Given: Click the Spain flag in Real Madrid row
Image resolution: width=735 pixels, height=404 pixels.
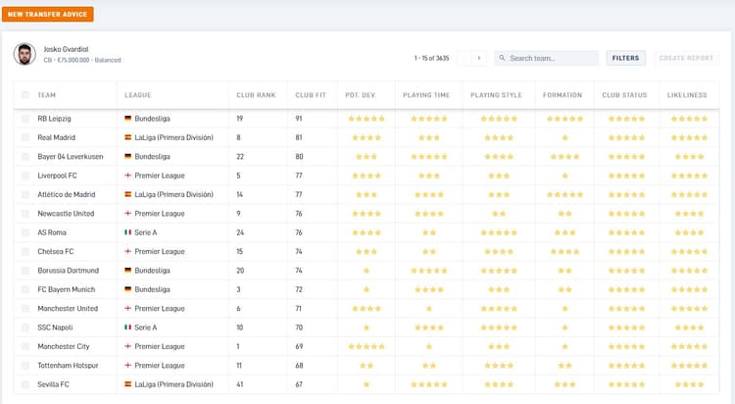Looking at the screenshot, I should [127, 137].
